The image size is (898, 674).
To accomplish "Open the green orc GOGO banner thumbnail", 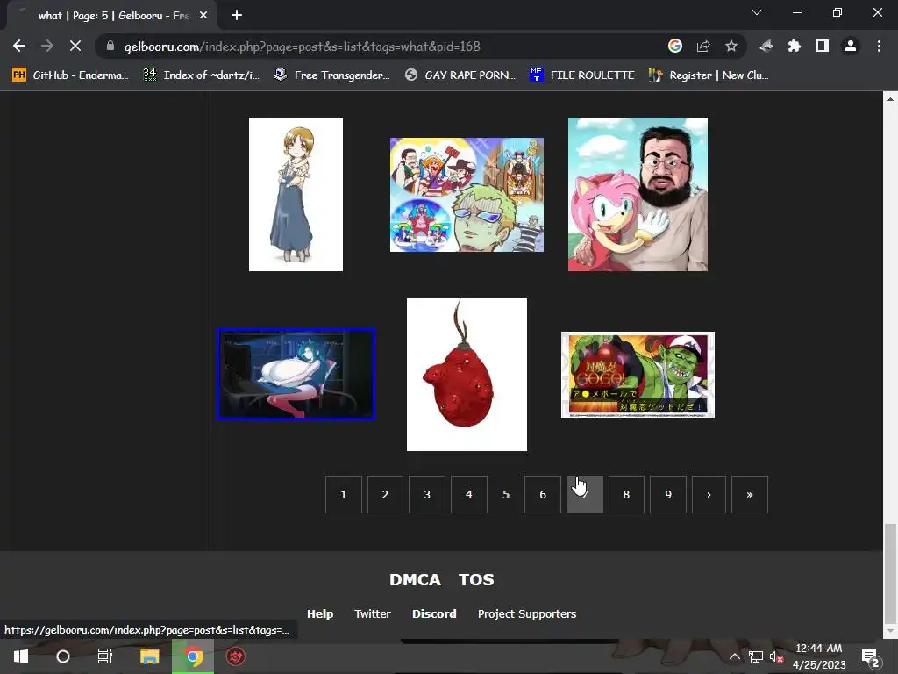I will (638, 375).
